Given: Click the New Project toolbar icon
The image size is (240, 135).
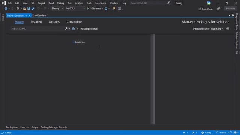Looking at the screenshot, I should coord(18,9).
